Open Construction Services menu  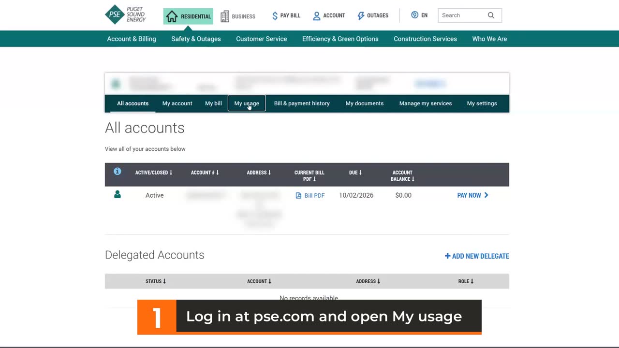tap(425, 39)
